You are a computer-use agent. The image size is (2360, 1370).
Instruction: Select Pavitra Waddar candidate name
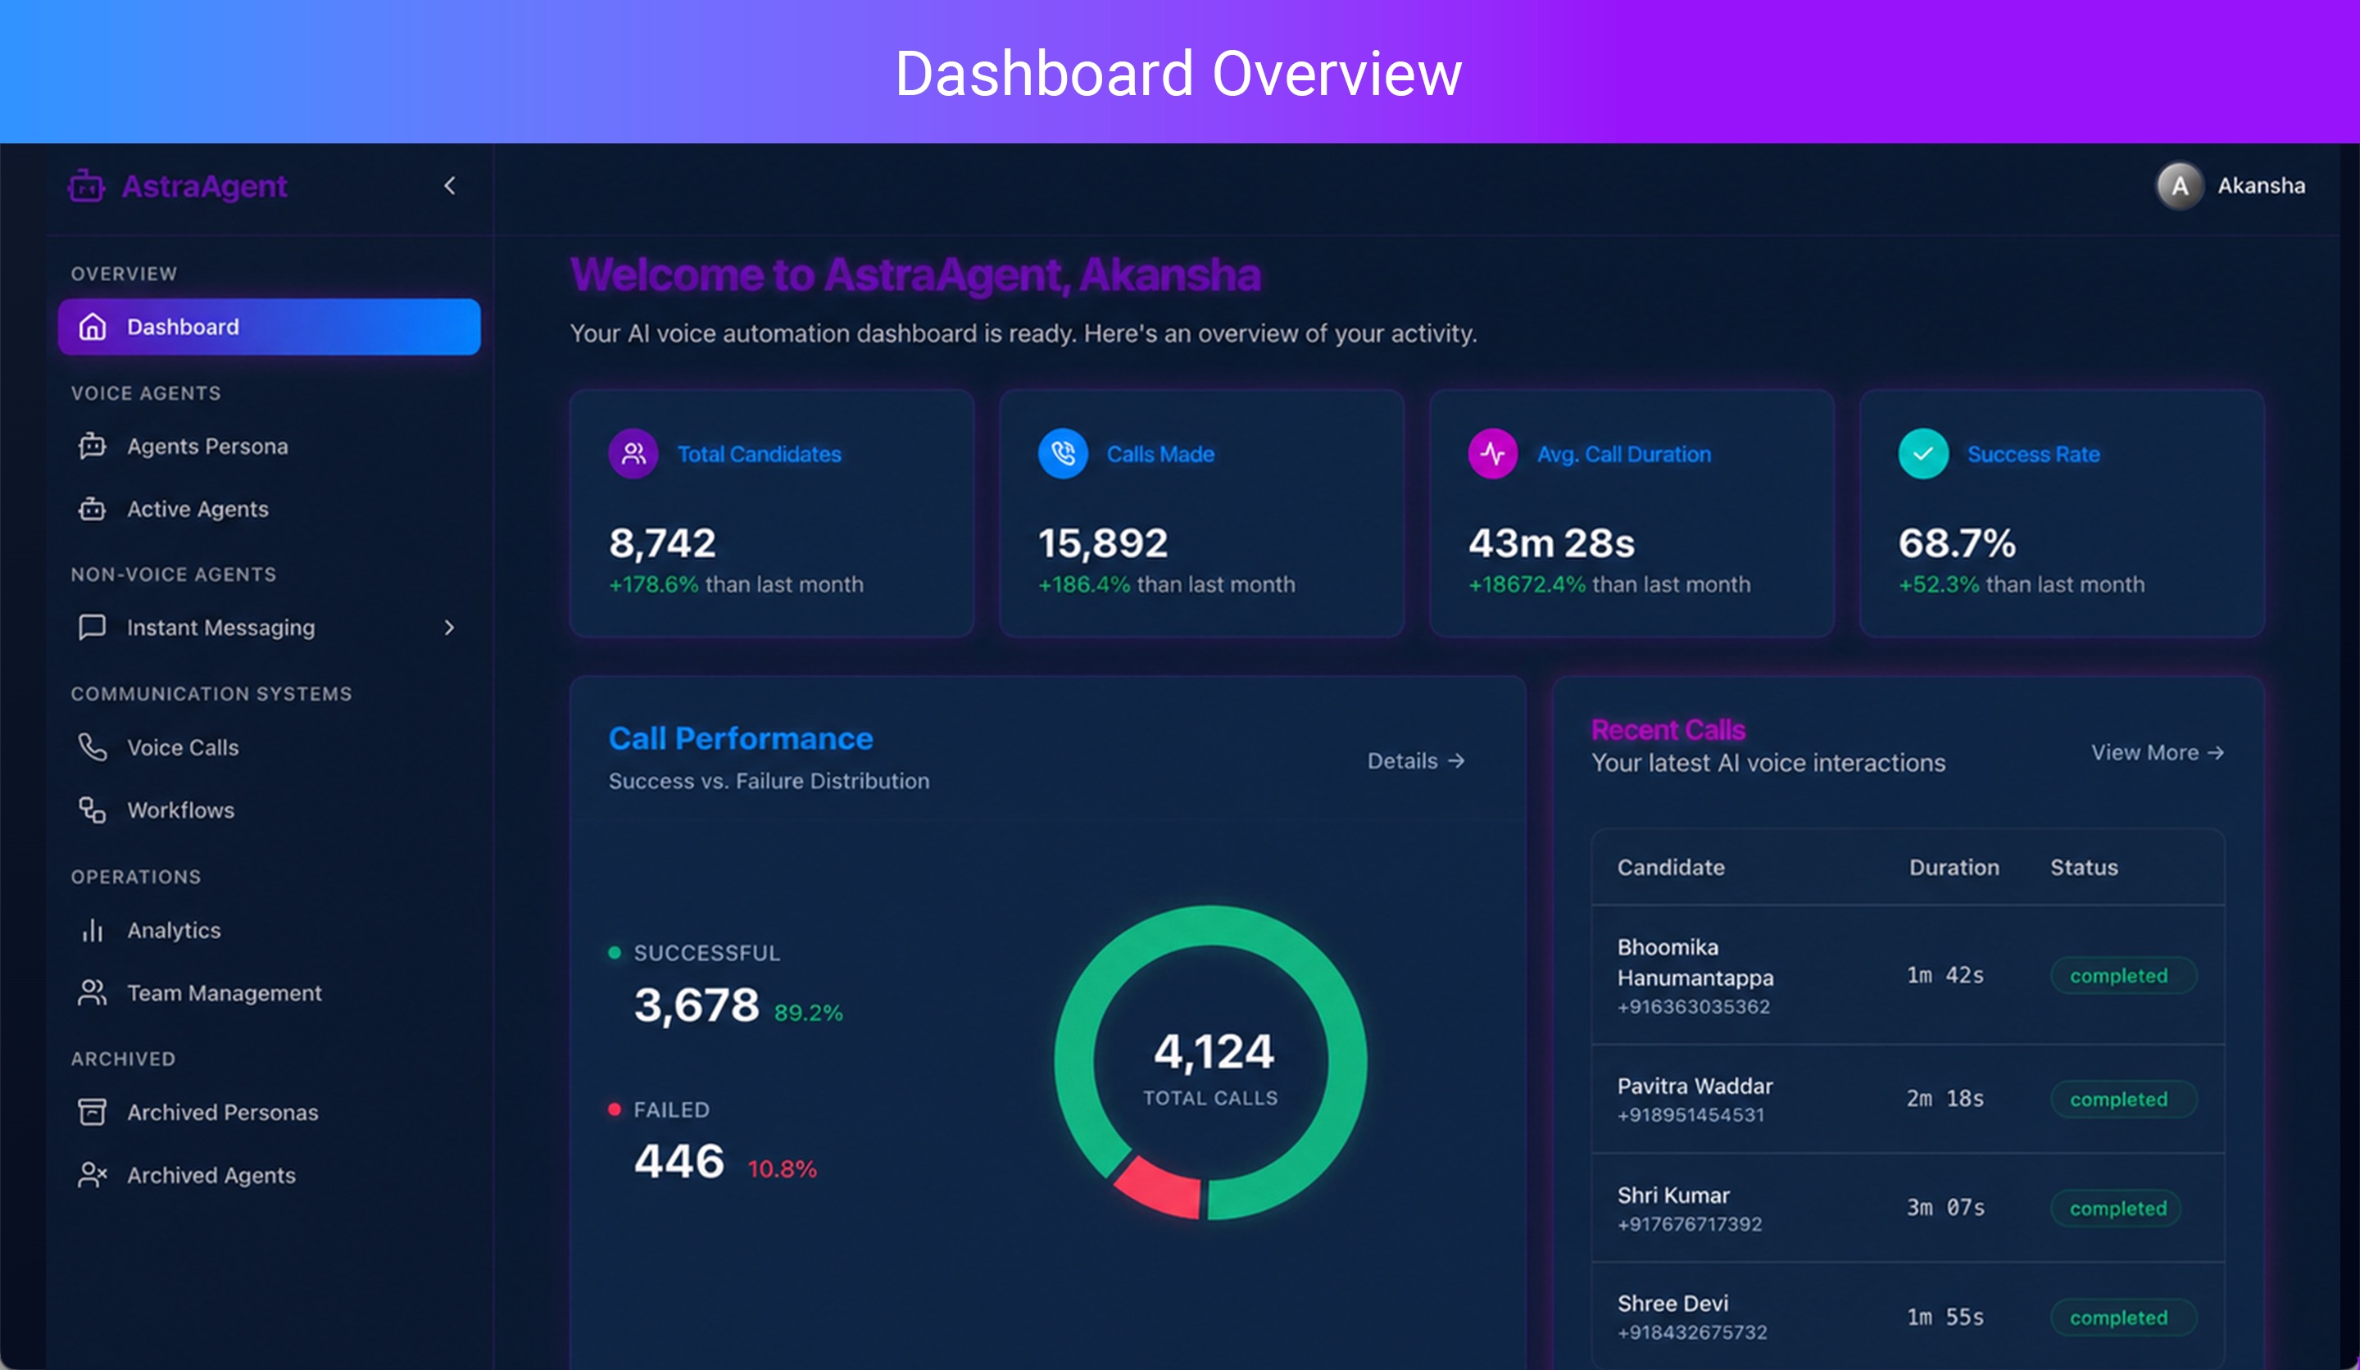click(1695, 1086)
